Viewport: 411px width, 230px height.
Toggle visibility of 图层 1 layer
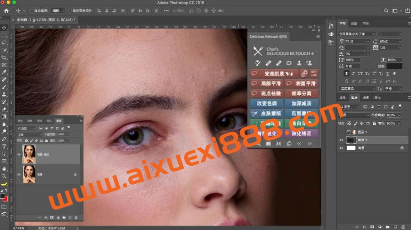click(341, 132)
